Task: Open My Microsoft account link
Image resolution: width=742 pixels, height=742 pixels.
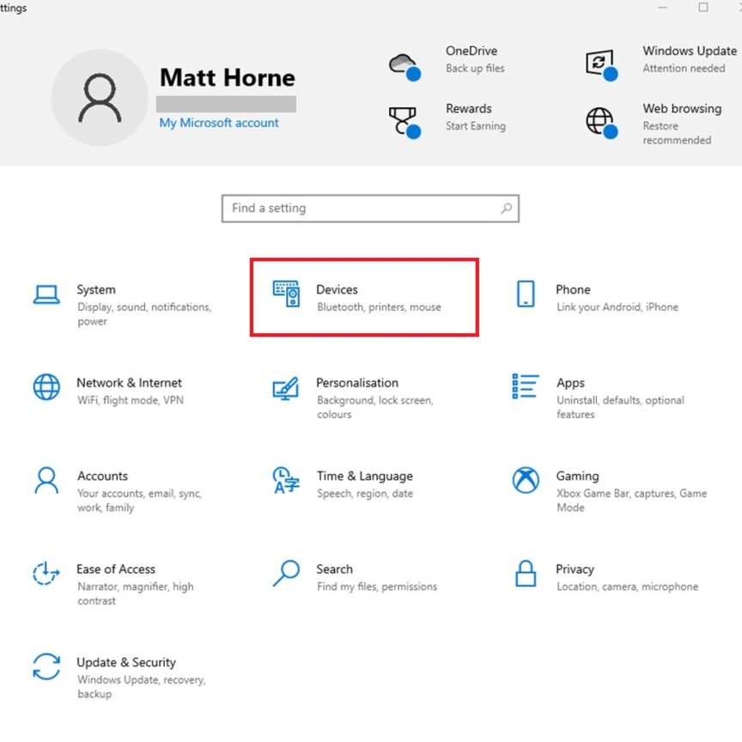Action: [x=218, y=123]
